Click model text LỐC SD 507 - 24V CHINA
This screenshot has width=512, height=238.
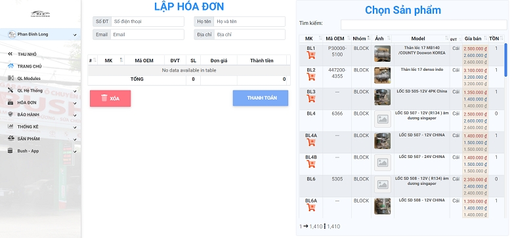point(421,157)
